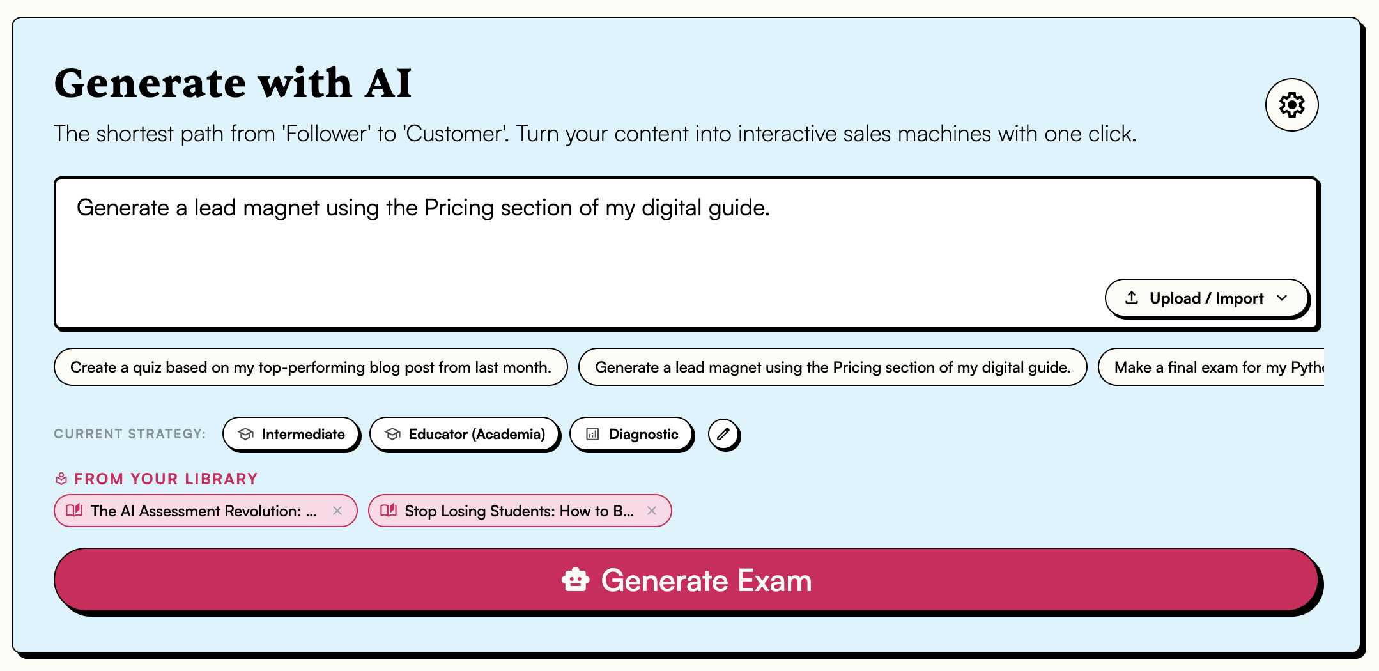
Task: Remove Stop Losing Students from library sources
Action: [x=652, y=511]
